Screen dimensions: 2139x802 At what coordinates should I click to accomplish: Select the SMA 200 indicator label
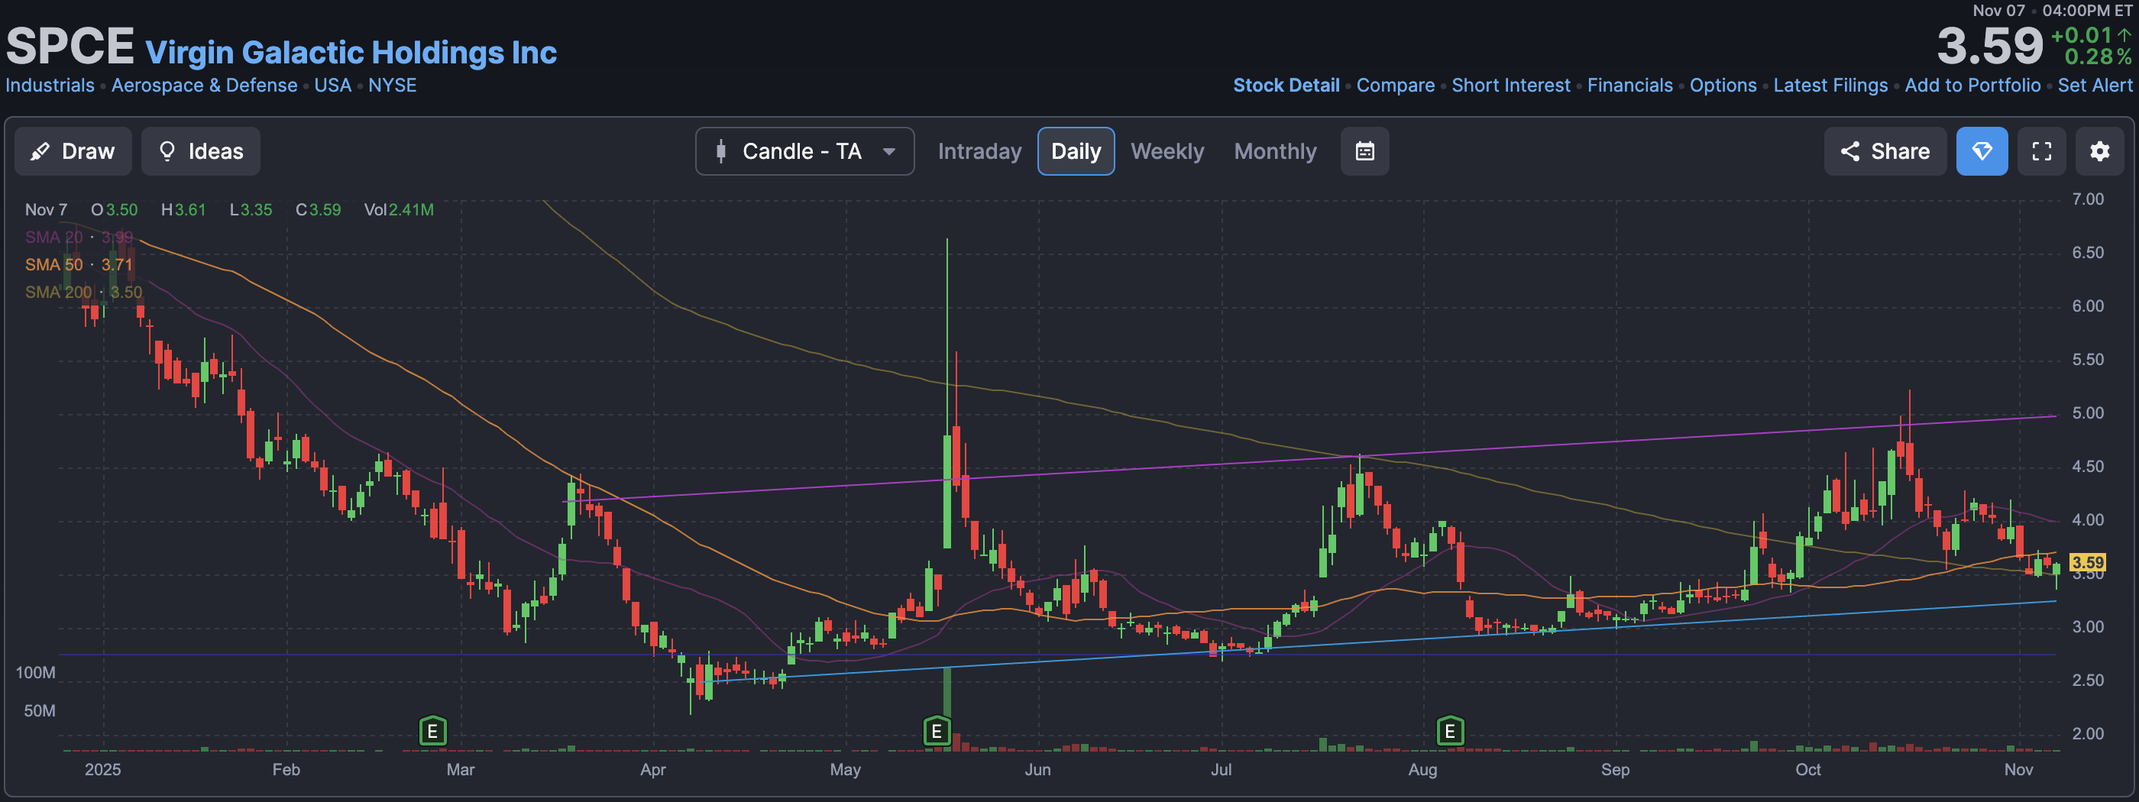pyautogui.click(x=83, y=293)
